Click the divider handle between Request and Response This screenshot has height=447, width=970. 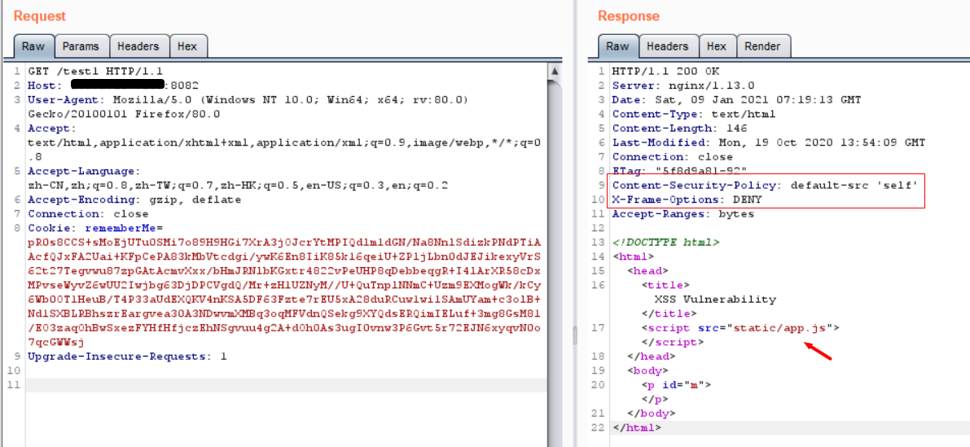(x=574, y=334)
